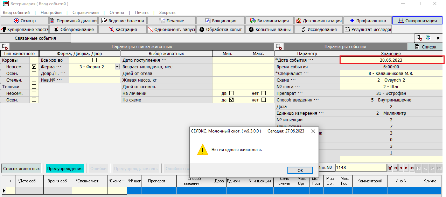The image size is (446, 197).
Task: Click the Связанные события button
Action: 35,38
